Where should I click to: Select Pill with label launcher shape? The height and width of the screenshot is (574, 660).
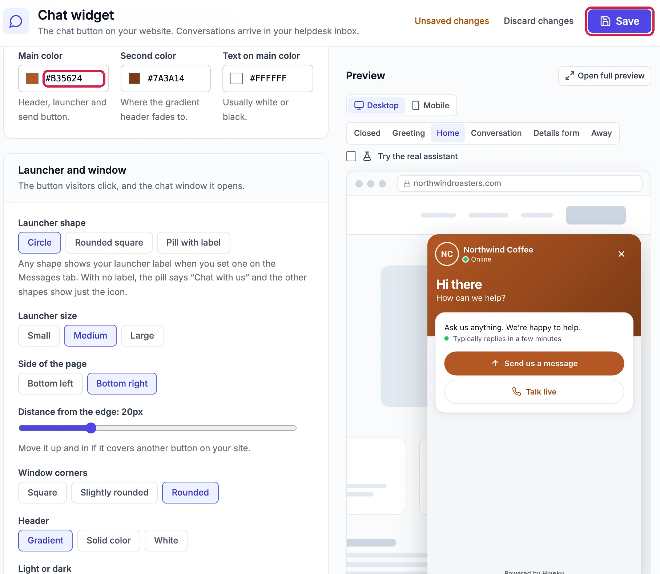[194, 243]
